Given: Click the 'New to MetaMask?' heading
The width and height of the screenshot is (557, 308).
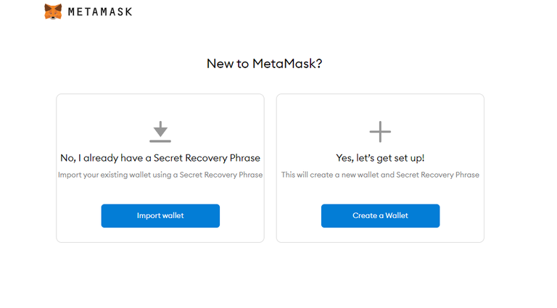Looking at the screenshot, I should pos(264,64).
